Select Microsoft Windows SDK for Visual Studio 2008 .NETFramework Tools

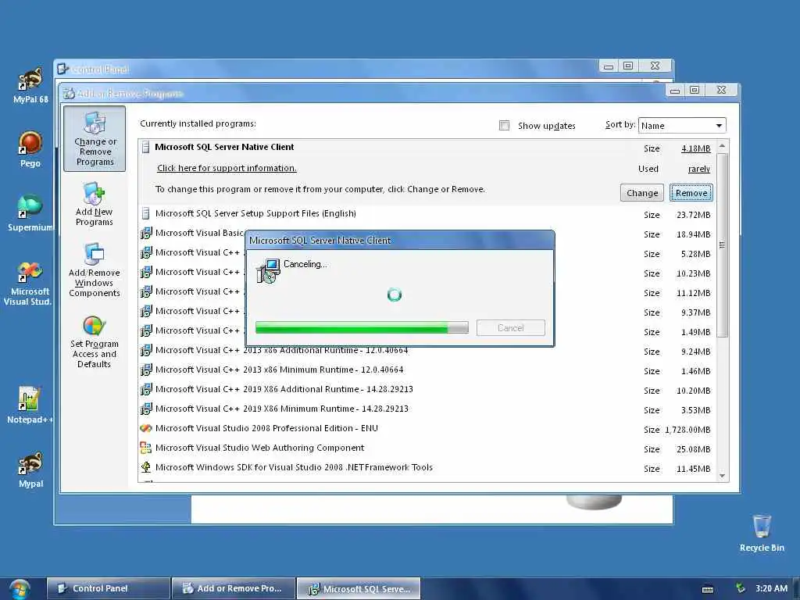pos(294,467)
